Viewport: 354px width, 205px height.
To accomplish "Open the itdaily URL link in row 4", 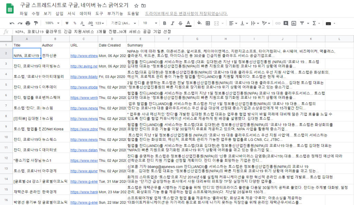I will coord(84,77).
